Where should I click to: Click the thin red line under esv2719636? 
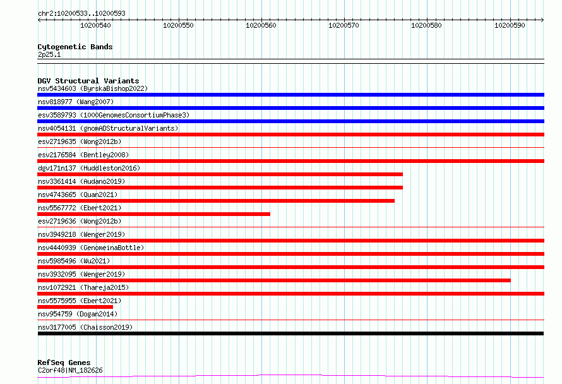[290, 227]
